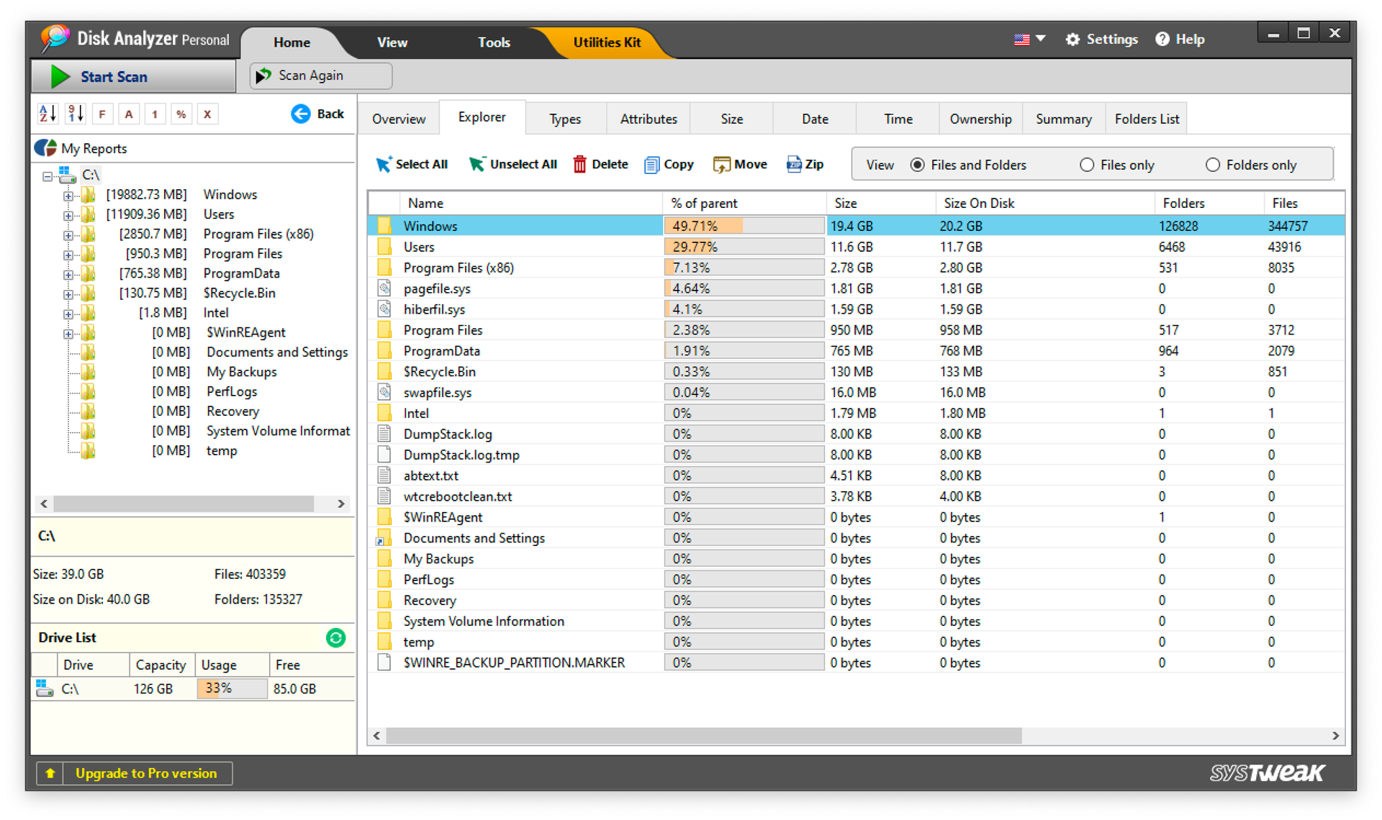Open the Date tab

pos(815,119)
